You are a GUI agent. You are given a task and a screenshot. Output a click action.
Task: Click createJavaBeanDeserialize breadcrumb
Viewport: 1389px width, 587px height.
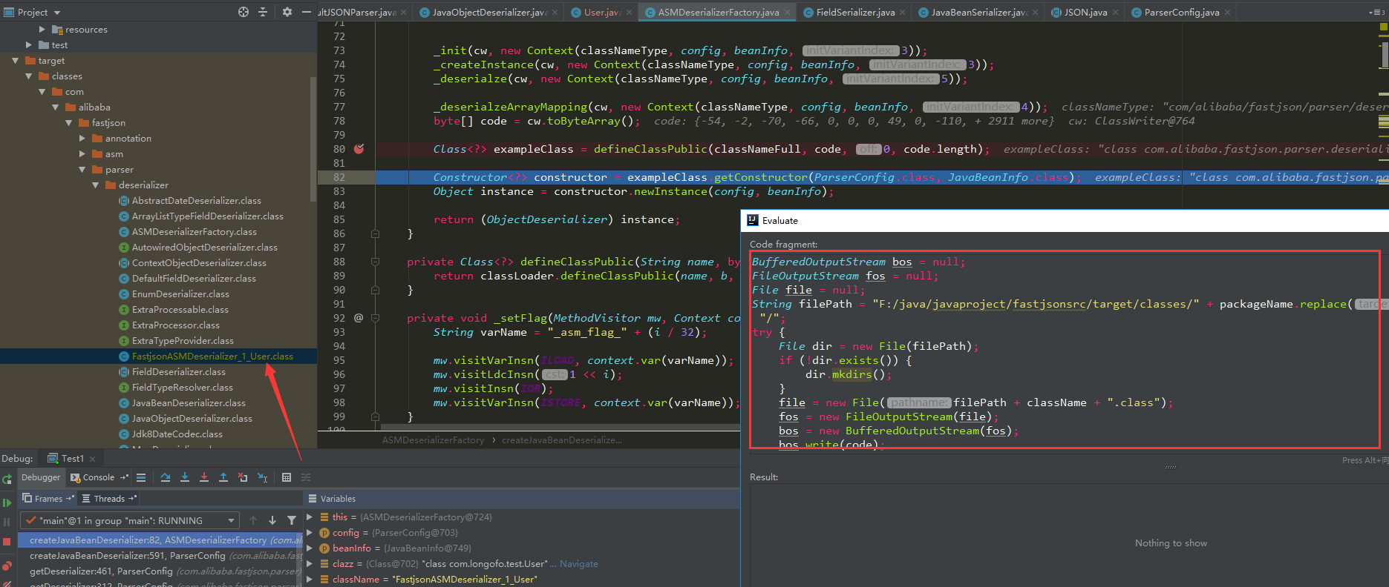[562, 440]
